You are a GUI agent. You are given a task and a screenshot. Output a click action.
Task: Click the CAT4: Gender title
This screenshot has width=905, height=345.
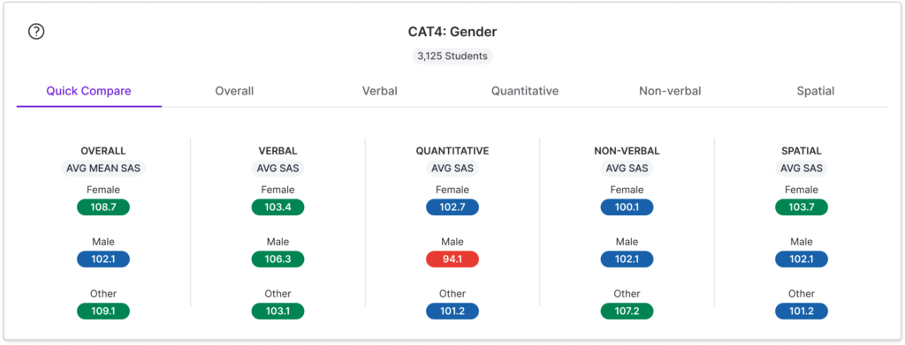[452, 32]
